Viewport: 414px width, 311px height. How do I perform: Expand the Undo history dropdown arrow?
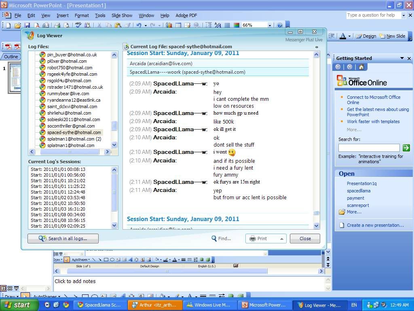click(146, 26)
